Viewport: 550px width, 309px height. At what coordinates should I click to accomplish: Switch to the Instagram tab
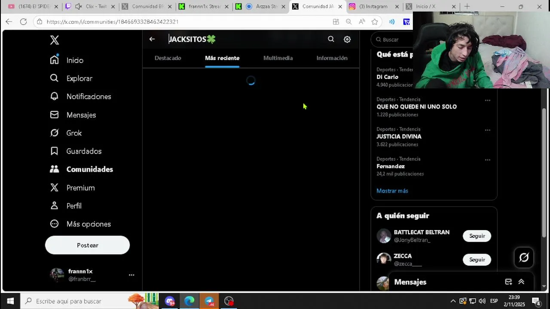[374, 6]
